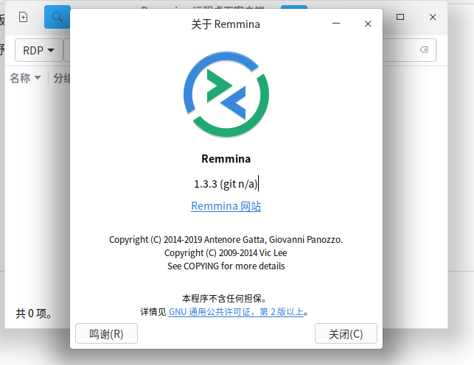Select the version text 1.3.3 (git n/a)
This screenshot has height=365, width=474.
[x=226, y=184]
